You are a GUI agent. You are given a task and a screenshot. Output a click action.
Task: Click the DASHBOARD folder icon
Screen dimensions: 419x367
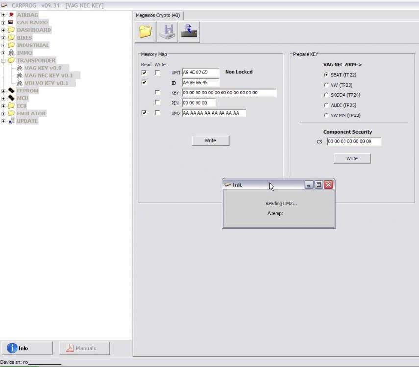coord(11,30)
